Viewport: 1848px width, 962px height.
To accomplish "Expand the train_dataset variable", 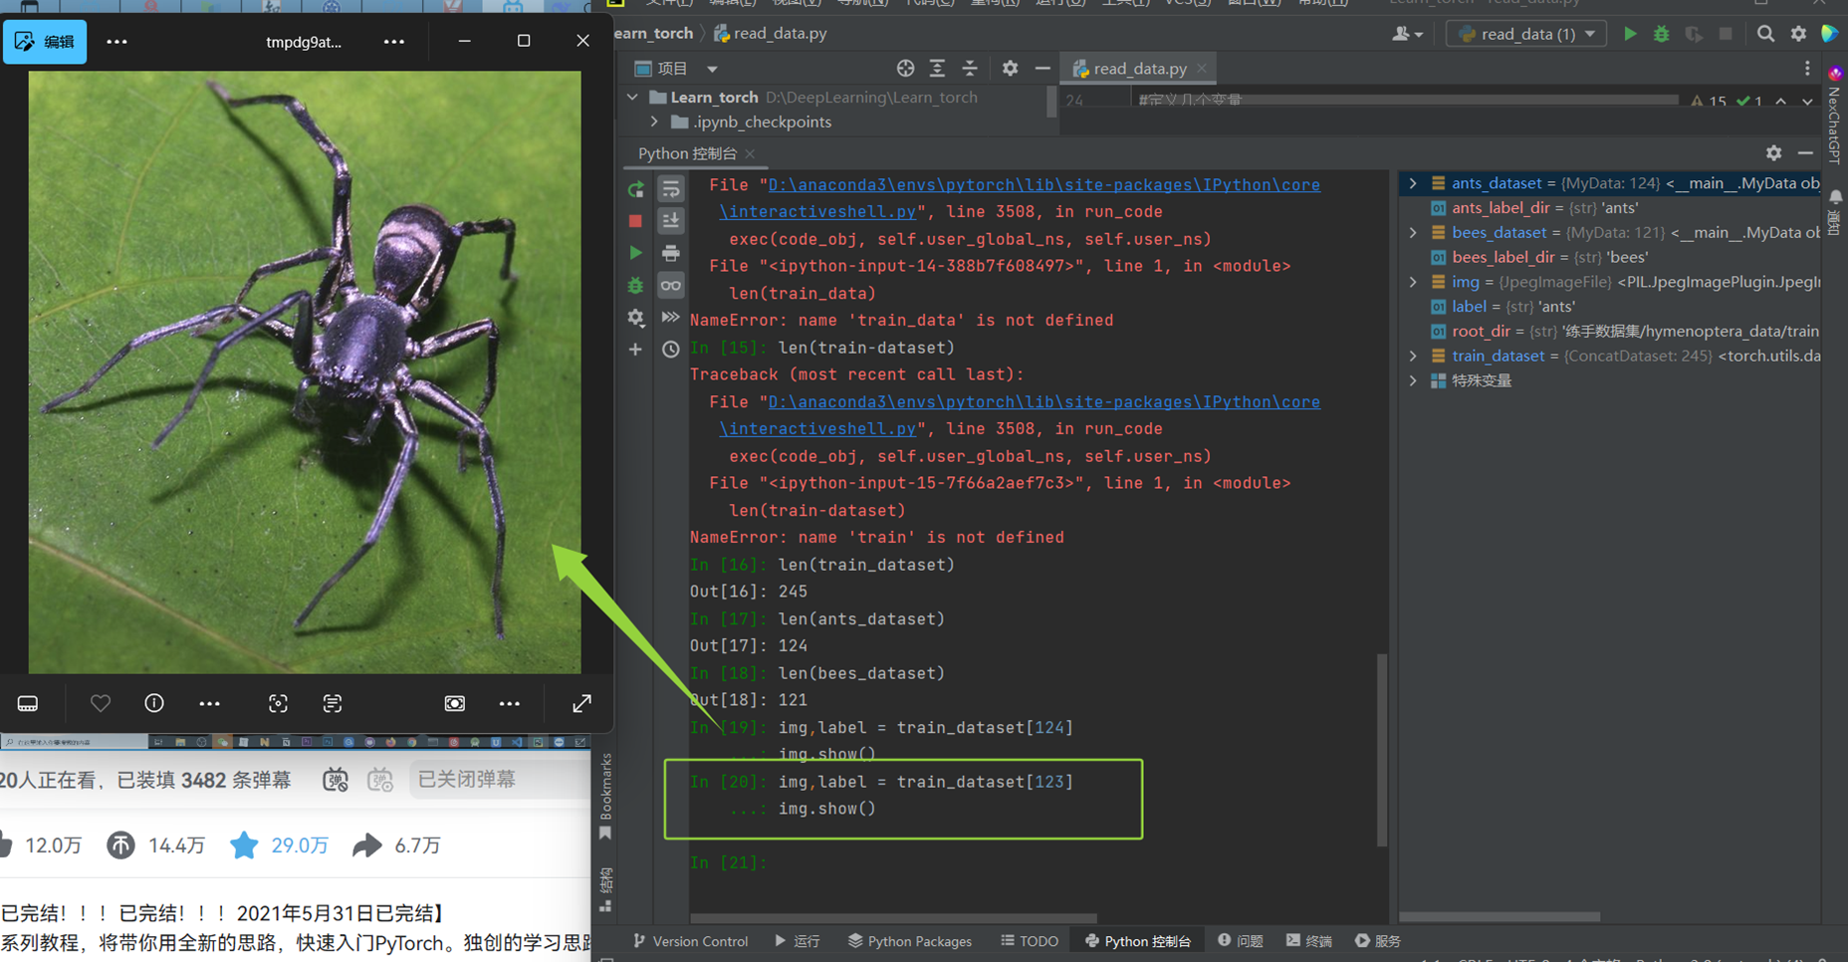I will point(1413,356).
